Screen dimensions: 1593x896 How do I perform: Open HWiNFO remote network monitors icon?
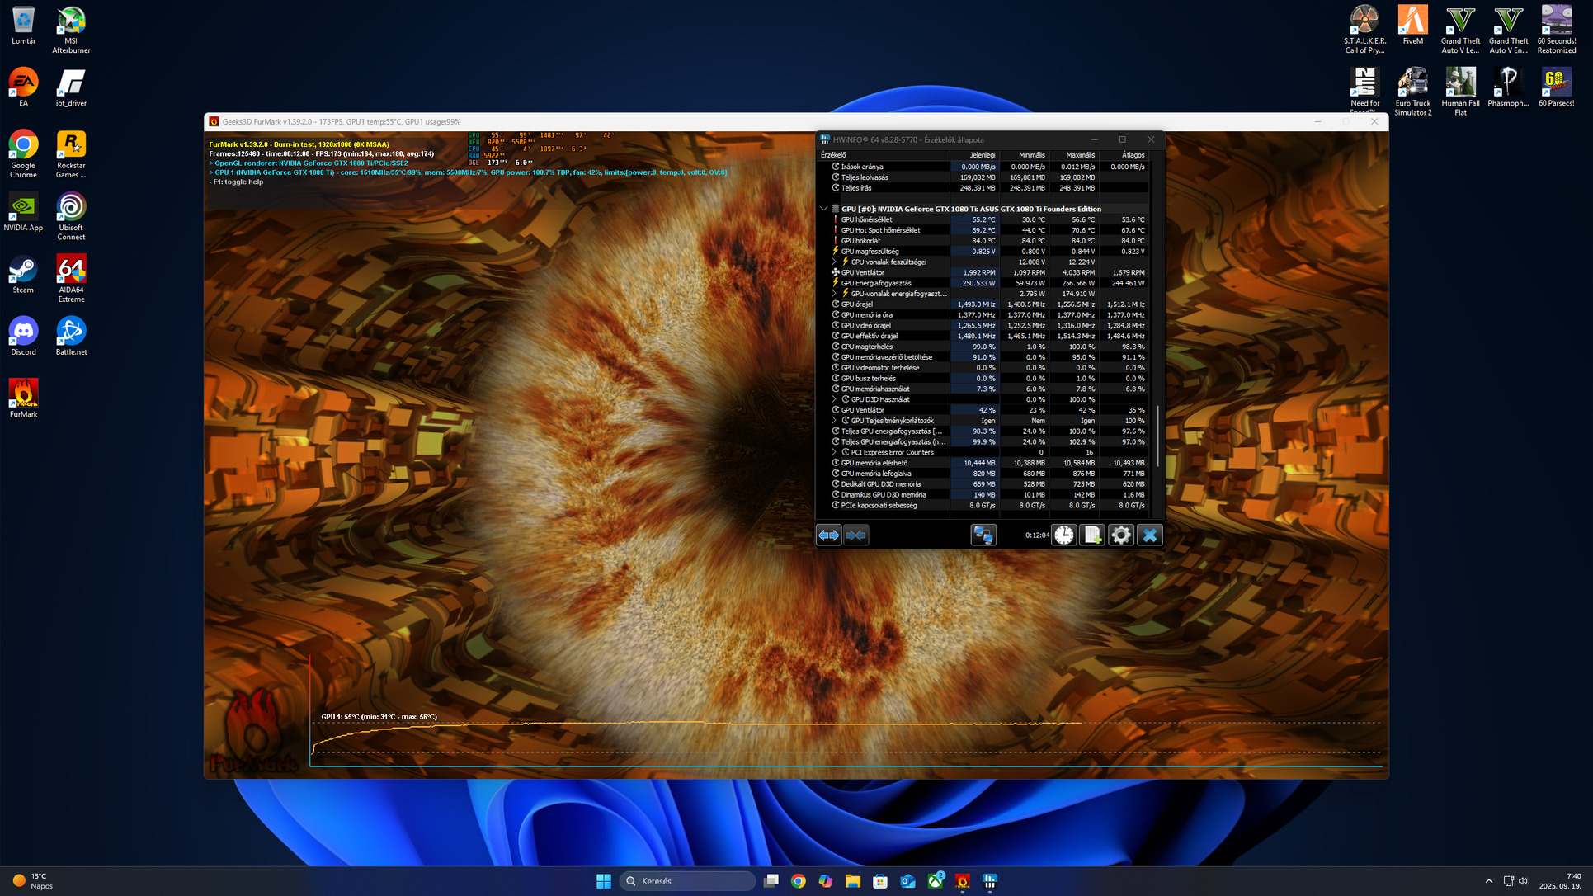(x=983, y=535)
